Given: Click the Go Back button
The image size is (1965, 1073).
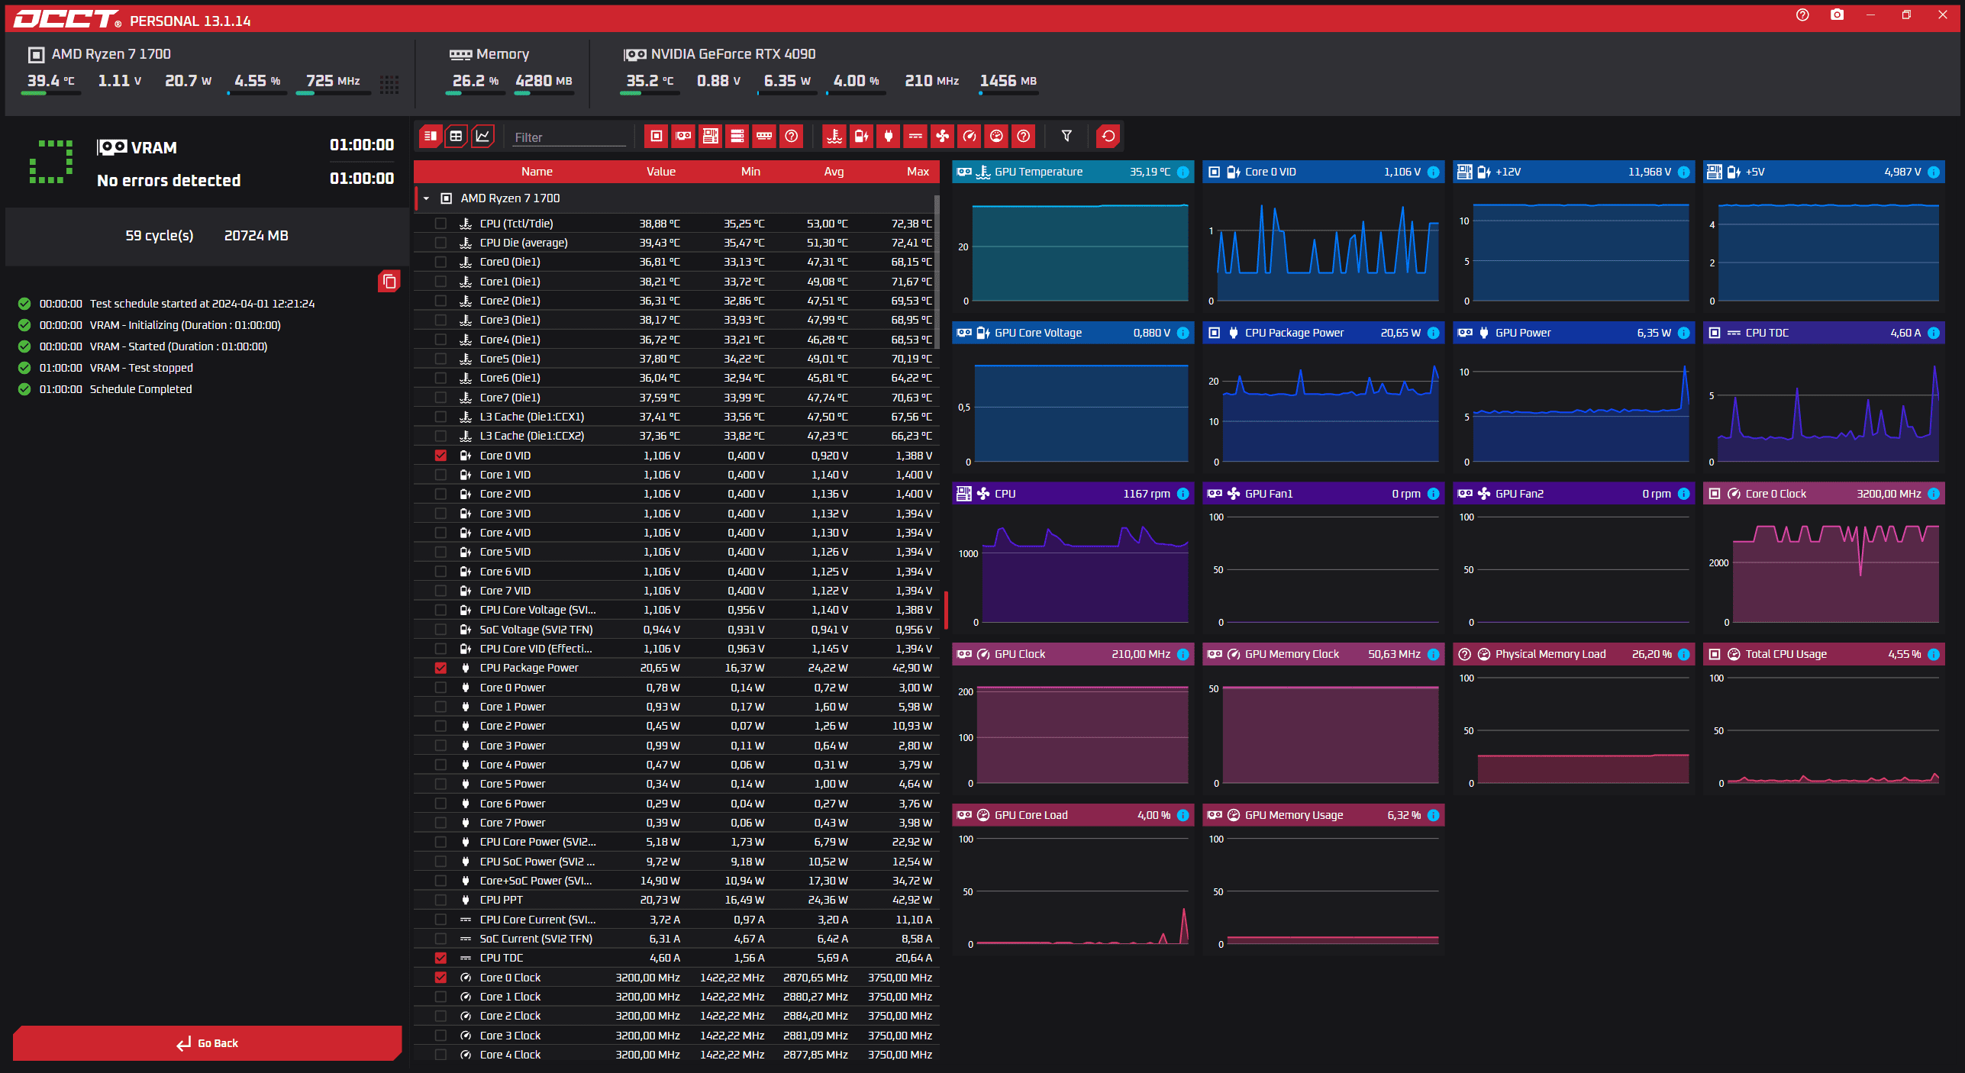Looking at the screenshot, I should (208, 1043).
